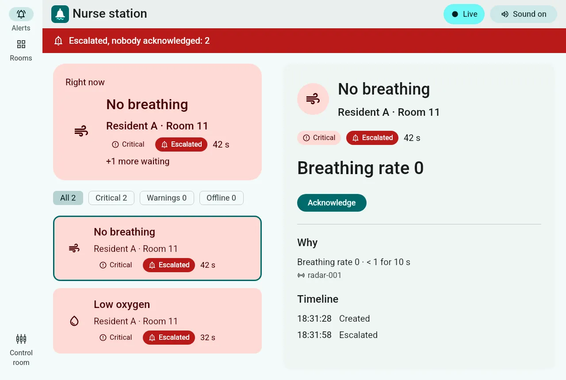Click Escalated badge on No breathing list card
The width and height of the screenshot is (566, 380).
pos(169,265)
